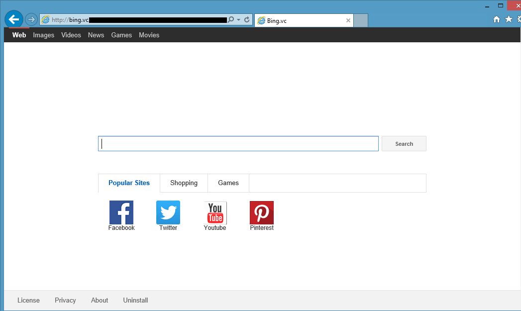Minimize the browser window
This screenshot has width=521, height=311.
[487, 5]
